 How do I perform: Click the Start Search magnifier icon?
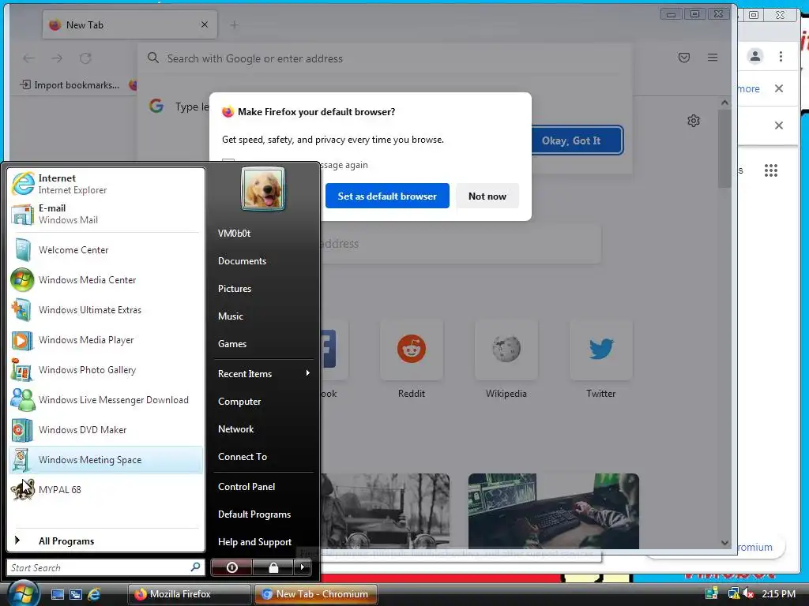point(196,567)
